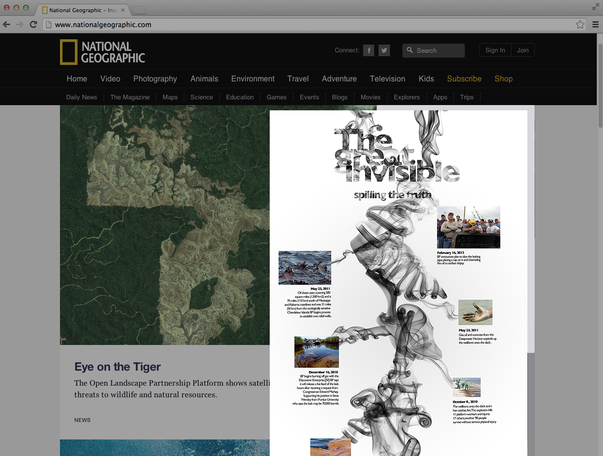Open the Blogs link
This screenshot has width=603, height=456.
point(340,97)
